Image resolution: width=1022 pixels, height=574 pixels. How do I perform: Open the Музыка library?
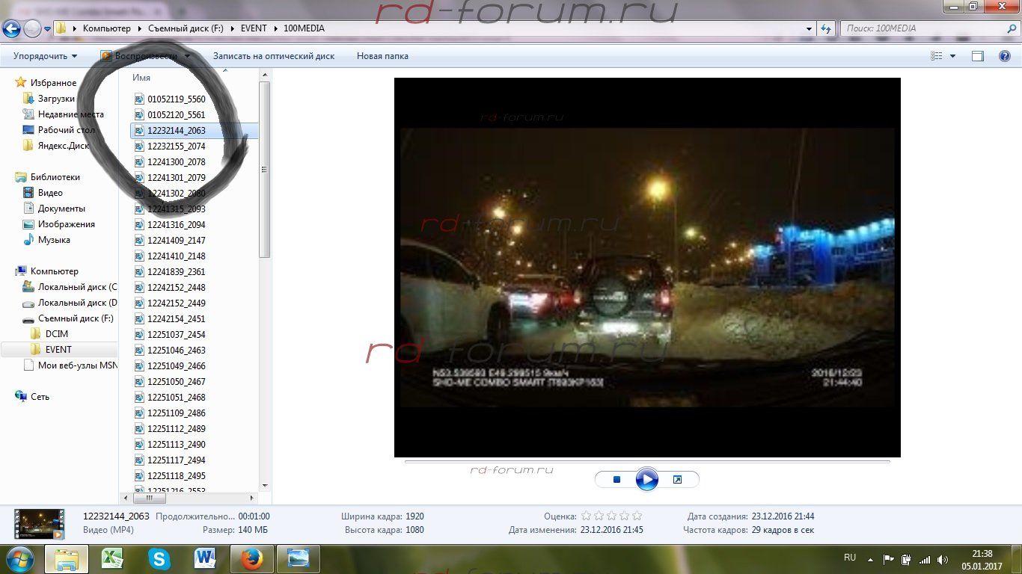[x=54, y=240]
